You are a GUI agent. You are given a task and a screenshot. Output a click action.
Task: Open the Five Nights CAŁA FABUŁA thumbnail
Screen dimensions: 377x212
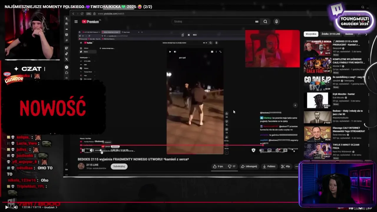click(x=318, y=65)
